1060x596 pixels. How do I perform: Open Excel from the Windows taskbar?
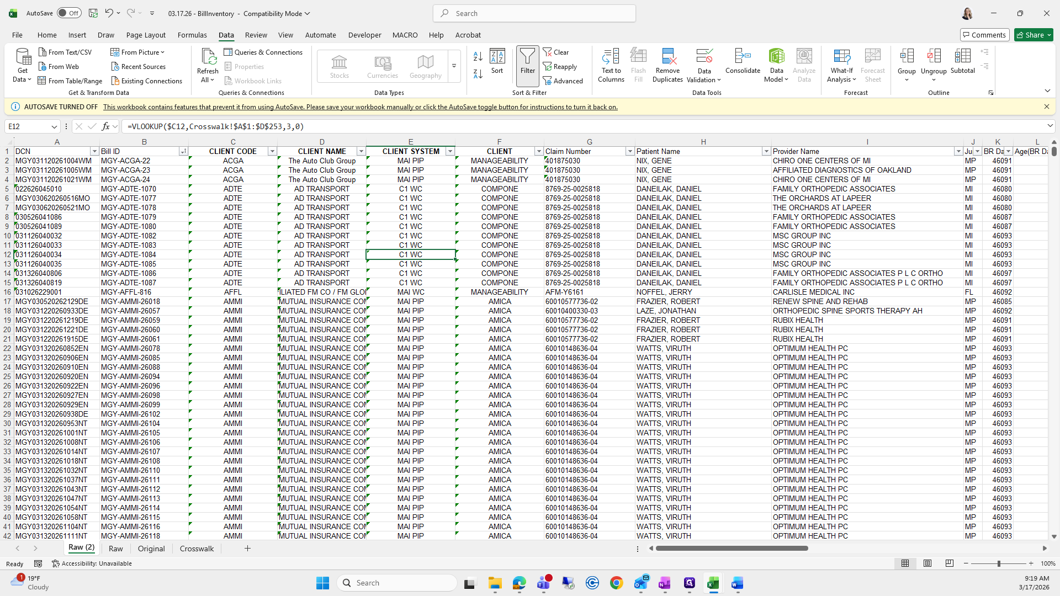pyautogui.click(x=713, y=583)
